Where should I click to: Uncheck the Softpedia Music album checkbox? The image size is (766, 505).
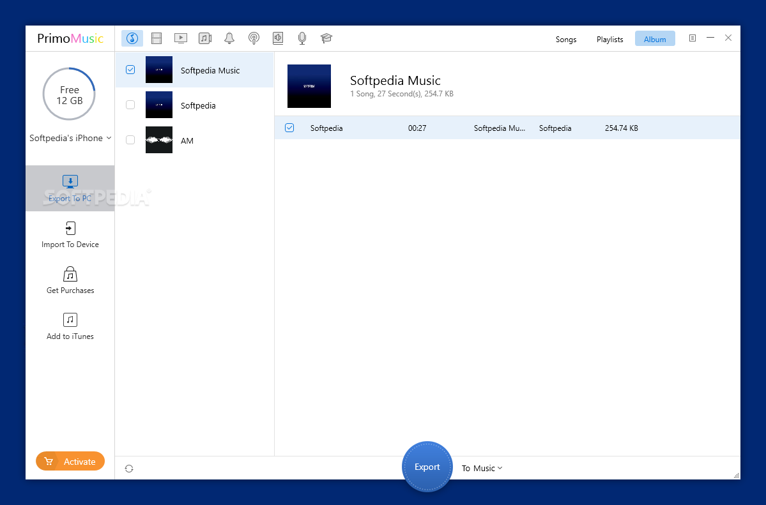pyautogui.click(x=130, y=70)
